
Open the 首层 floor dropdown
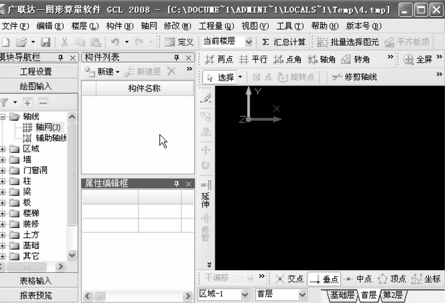tap(302, 295)
